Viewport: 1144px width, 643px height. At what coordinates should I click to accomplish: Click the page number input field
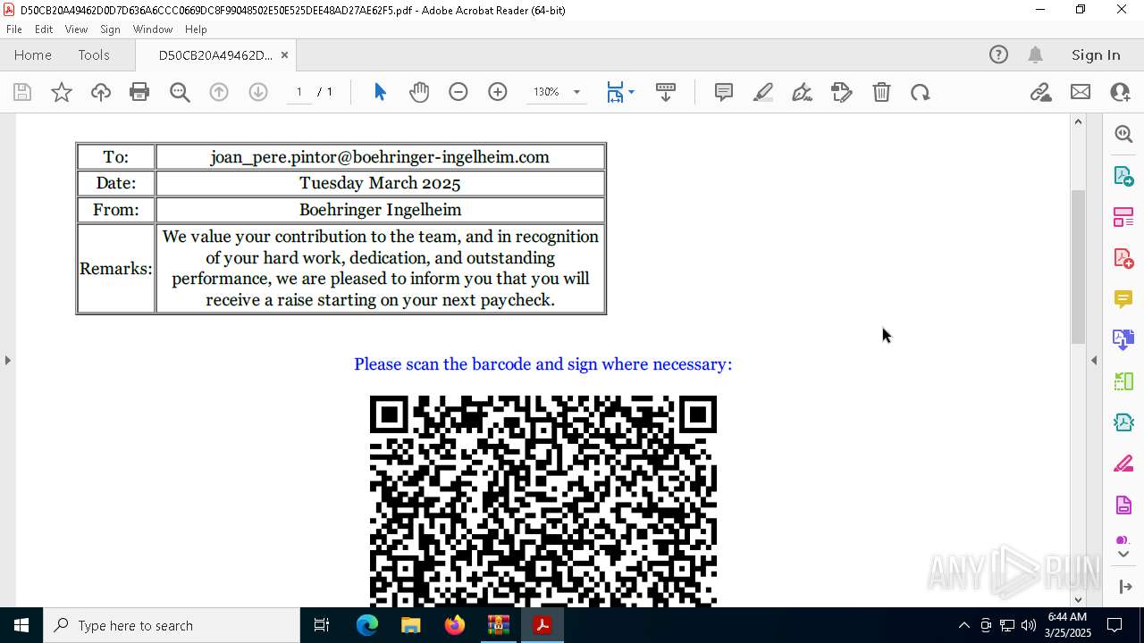coord(299,92)
